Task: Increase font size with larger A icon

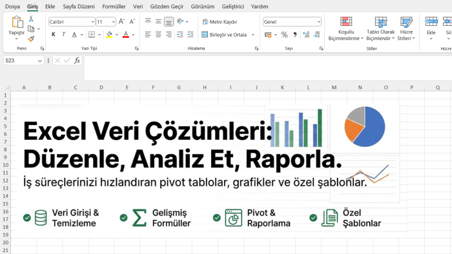Action: click(121, 21)
